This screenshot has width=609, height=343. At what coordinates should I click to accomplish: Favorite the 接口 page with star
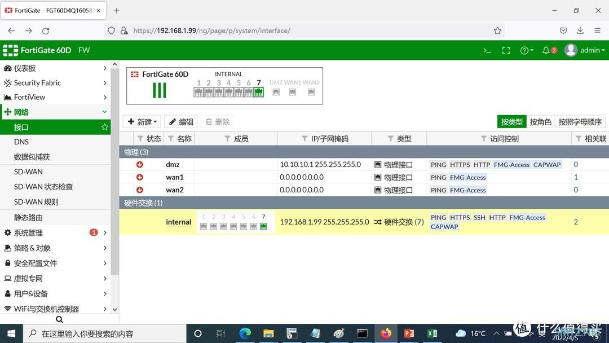point(104,127)
